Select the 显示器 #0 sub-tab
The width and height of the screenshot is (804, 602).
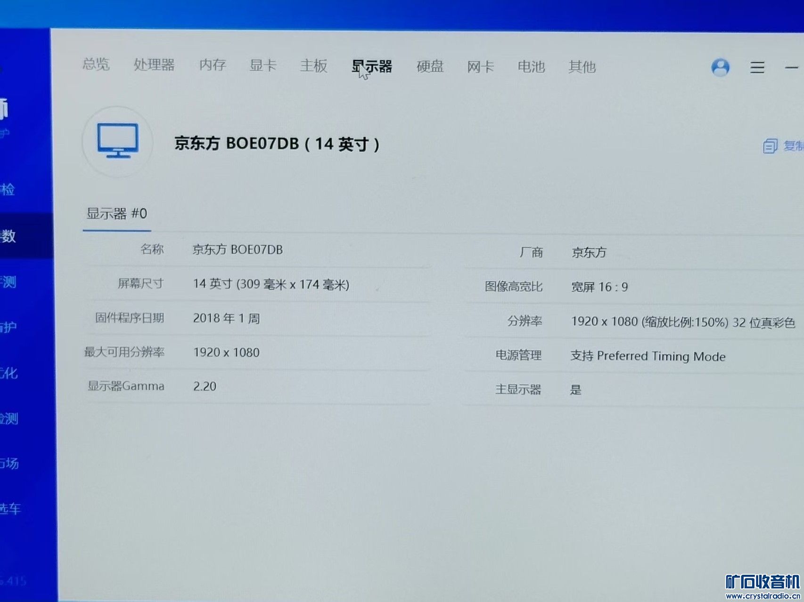coord(117,214)
